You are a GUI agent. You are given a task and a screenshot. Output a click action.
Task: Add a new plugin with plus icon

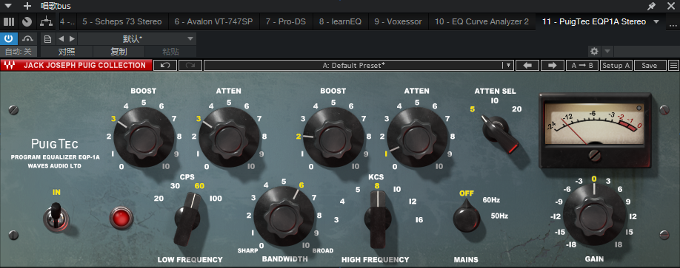tap(27, 6)
